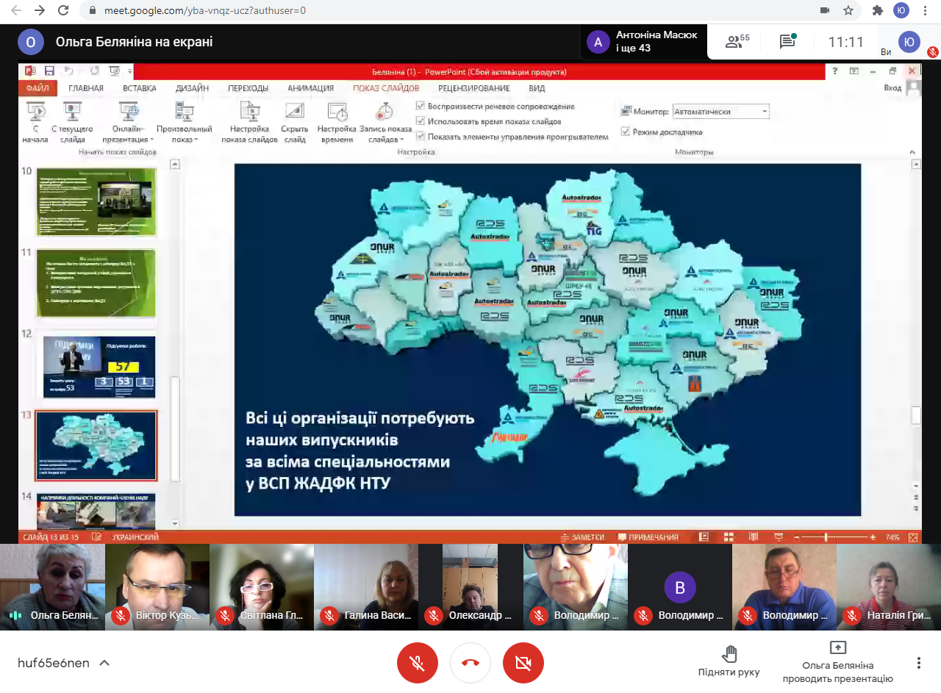Image resolution: width=941 pixels, height=693 pixels.
Task: Select slide 14 thumbnail
Action: (96, 511)
